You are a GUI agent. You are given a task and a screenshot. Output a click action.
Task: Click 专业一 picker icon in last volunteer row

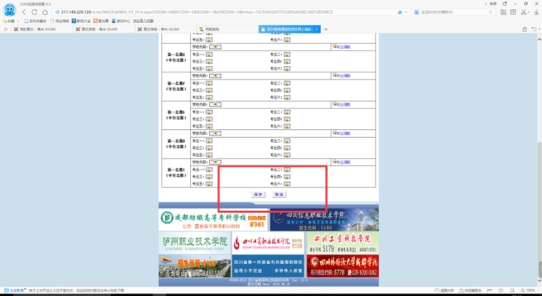[x=209, y=170]
